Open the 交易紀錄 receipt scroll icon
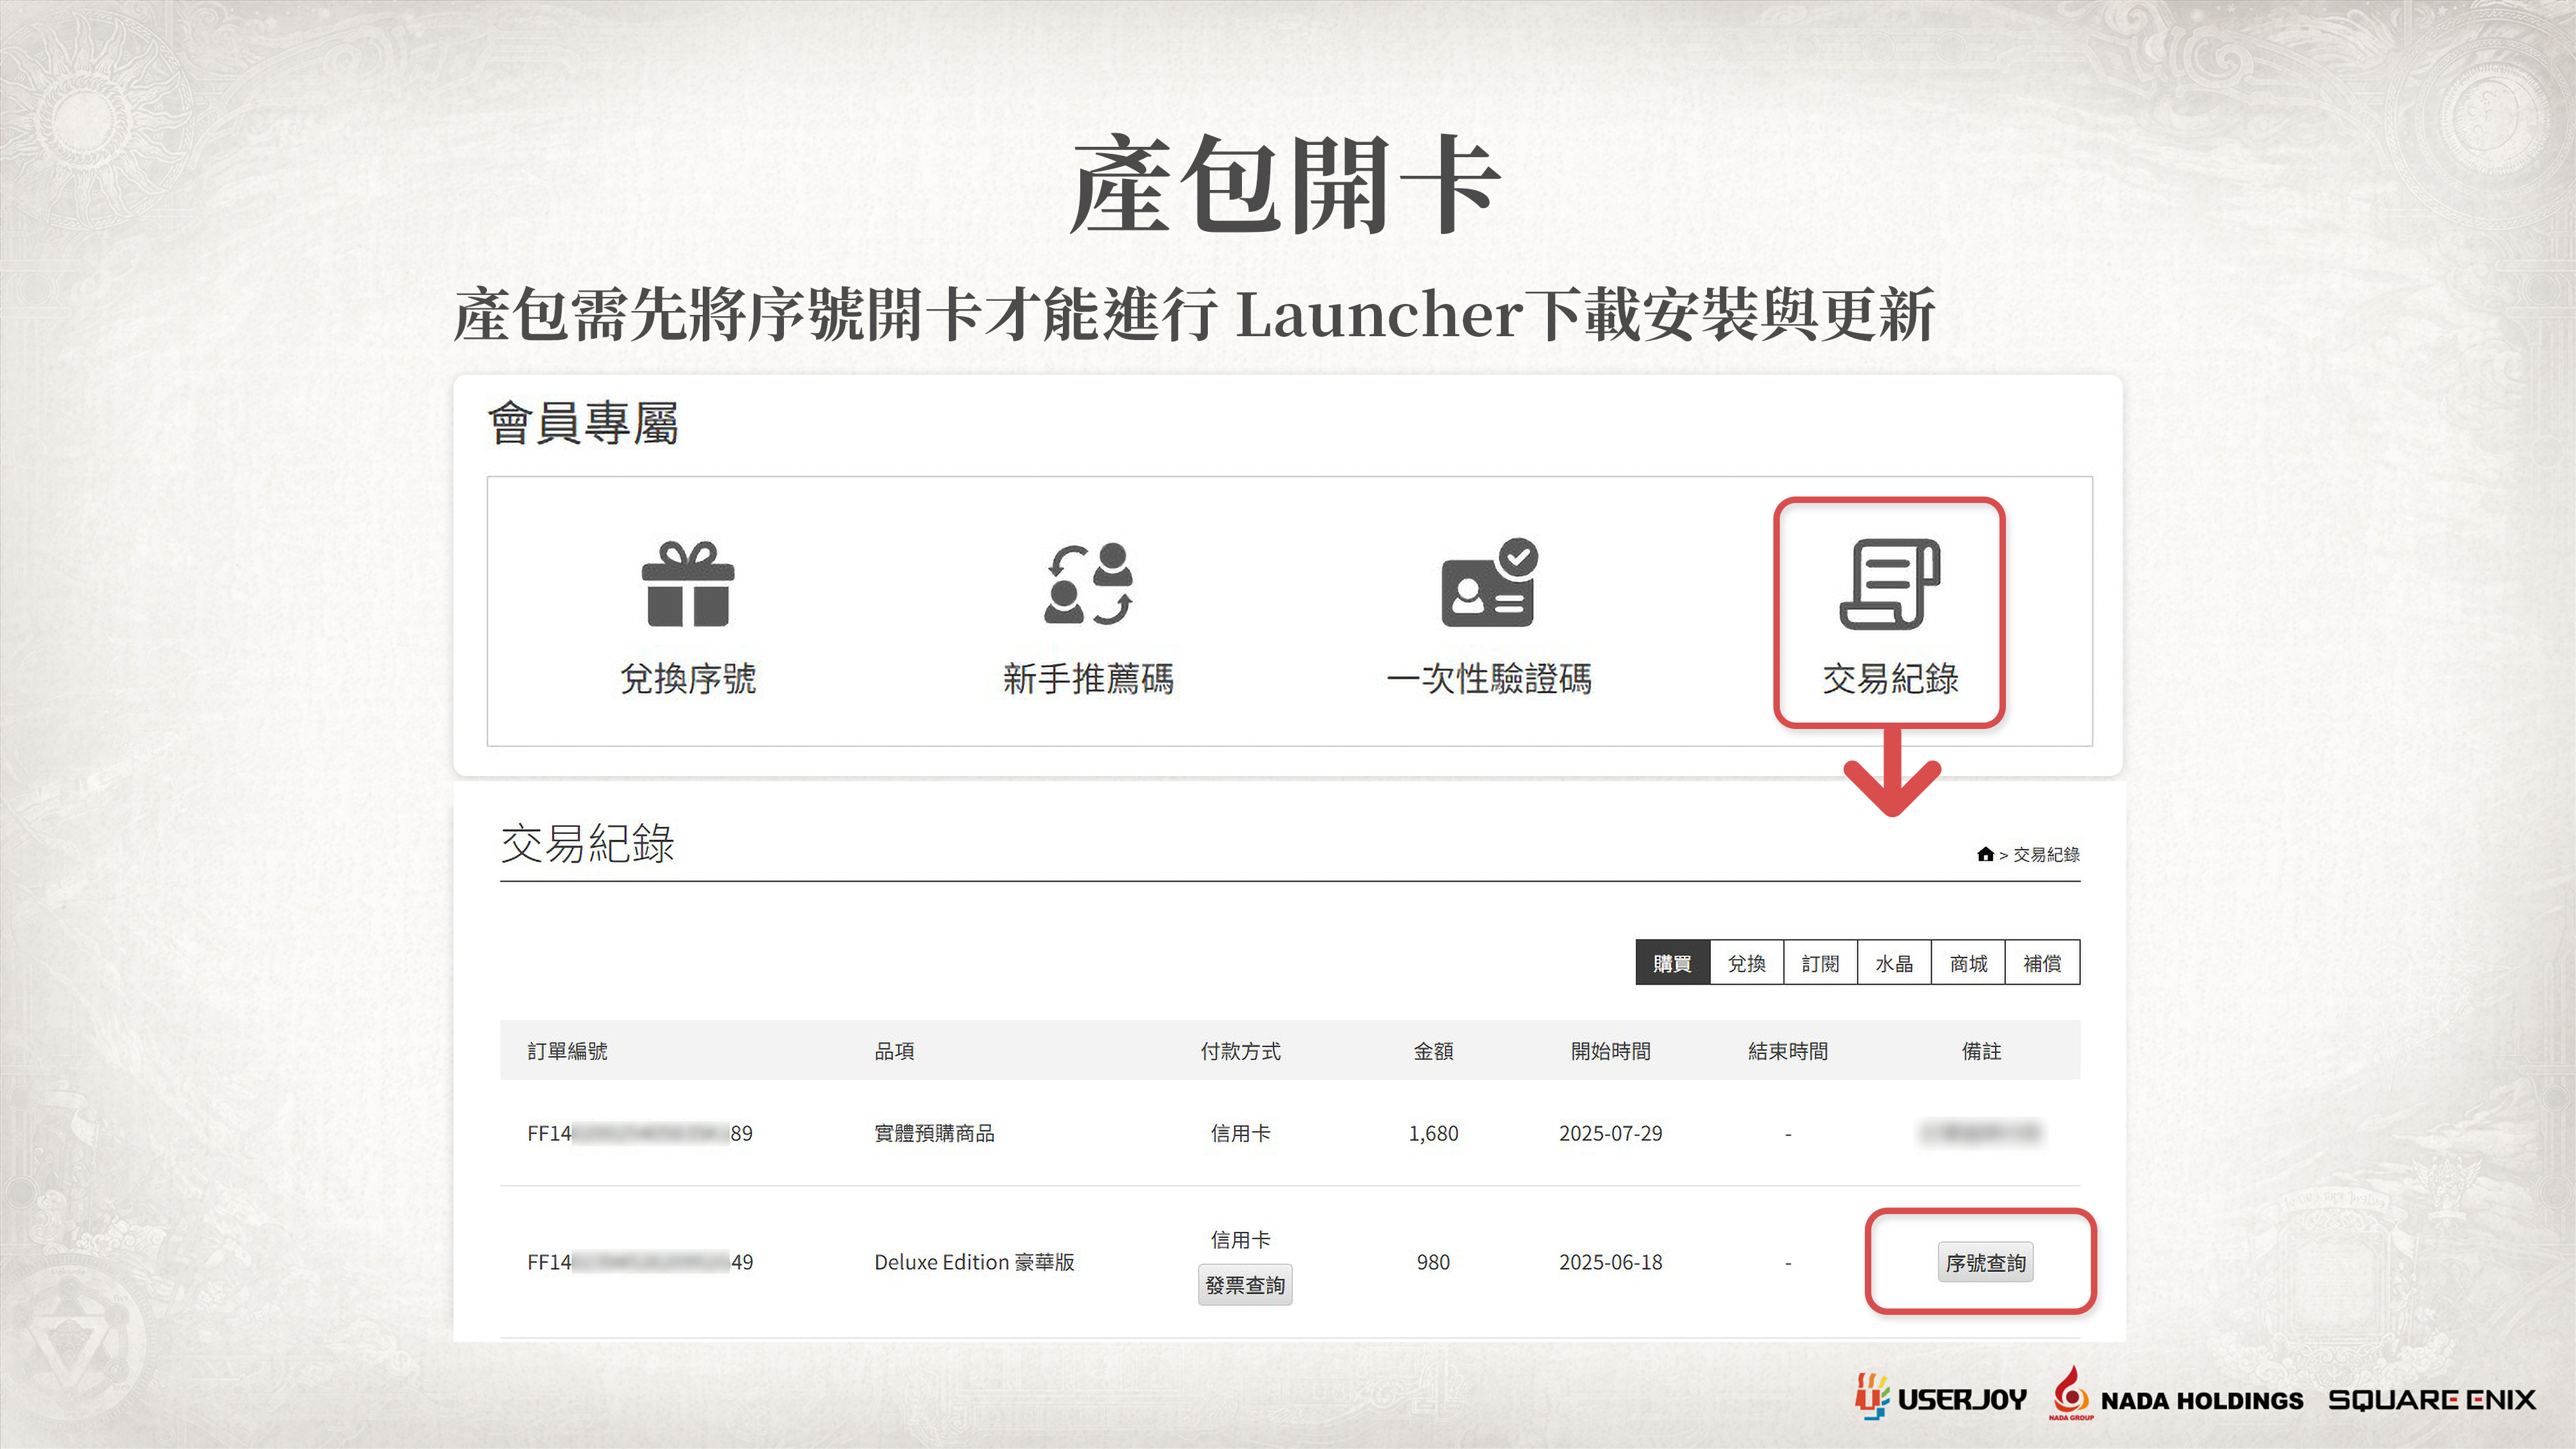 coord(1889,584)
